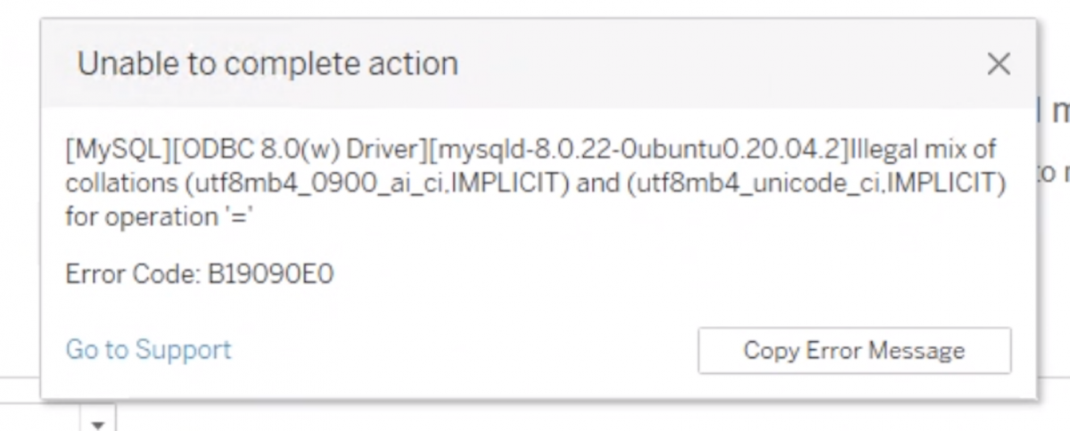Click the utf8mb4_unicode_ci collation text
Image resolution: width=1070 pixels, height=431 pixels.
point(756,183)
